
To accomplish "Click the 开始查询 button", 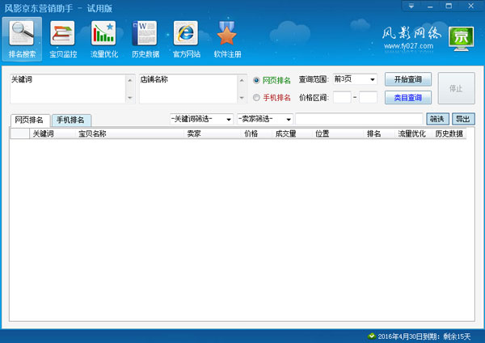I will (x=408, y=79).
